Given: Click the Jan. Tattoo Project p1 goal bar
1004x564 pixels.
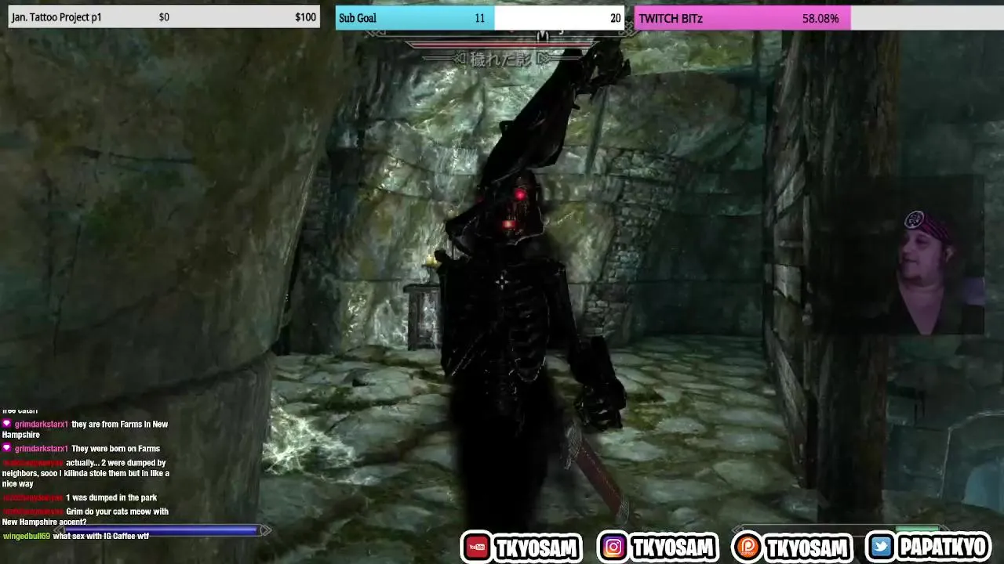Looking at the screenshot, I should [164, 17].
